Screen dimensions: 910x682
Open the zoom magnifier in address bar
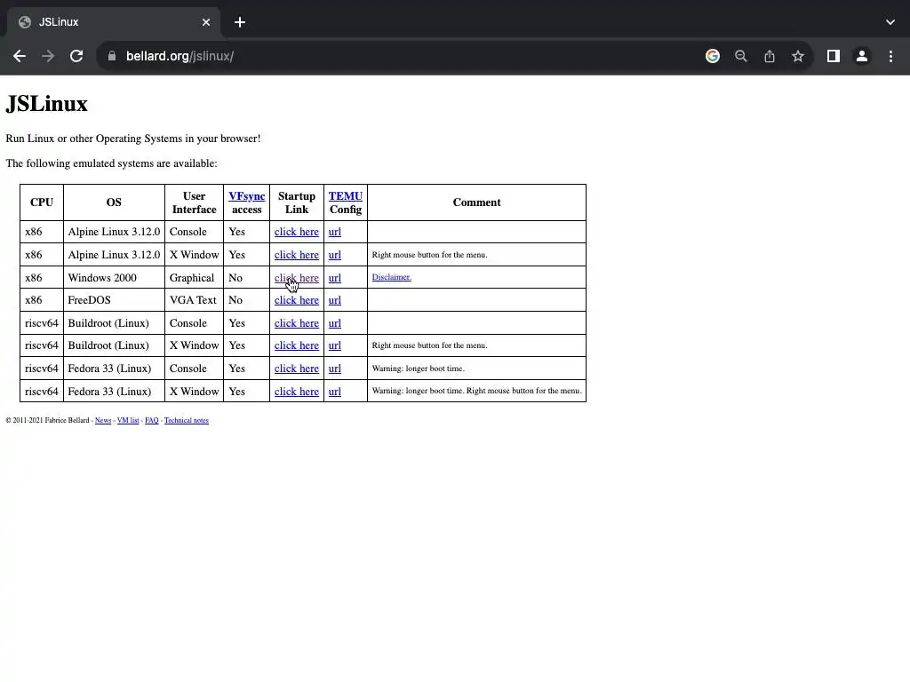pos(741,56)
